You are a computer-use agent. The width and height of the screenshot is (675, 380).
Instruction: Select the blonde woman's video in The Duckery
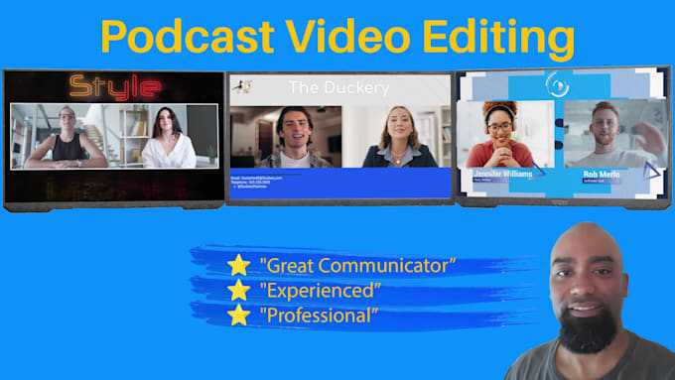click(397, 137)
